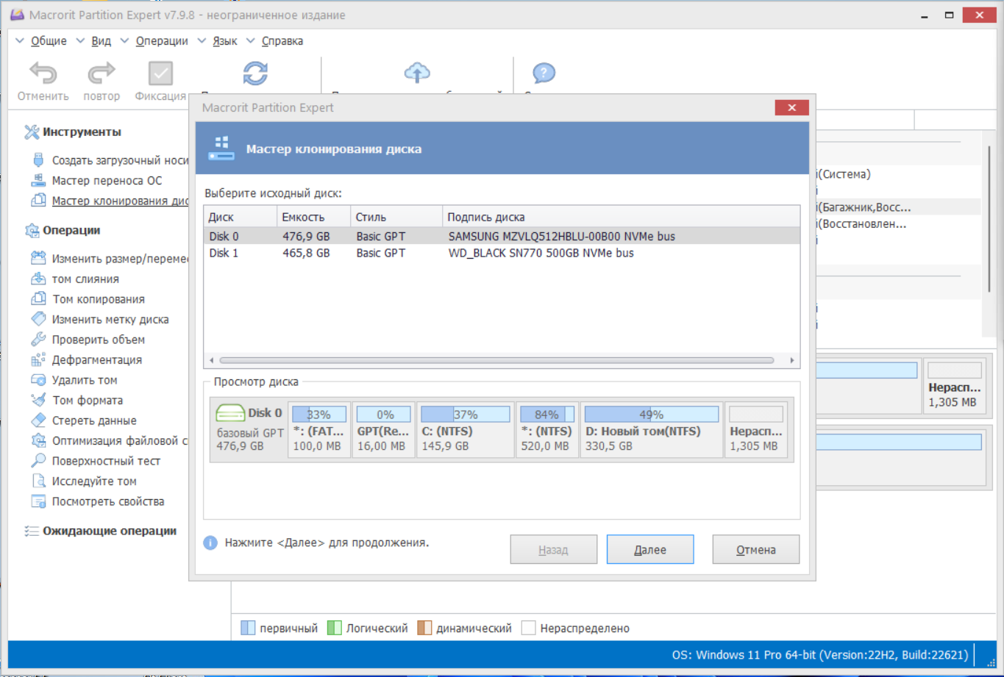Click the Отменить undo arrow icon

(43, 74)
